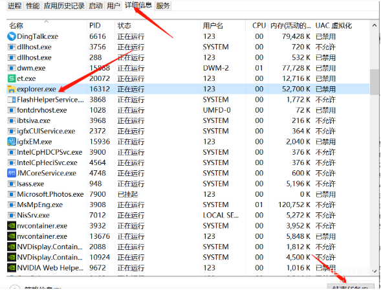381x290 pixels.
Task: Click the 0 K memory value
Action: click(x=305, y=194)
